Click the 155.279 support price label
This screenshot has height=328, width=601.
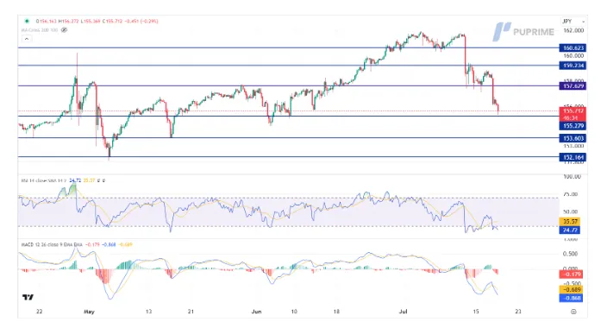click(573, 126)
